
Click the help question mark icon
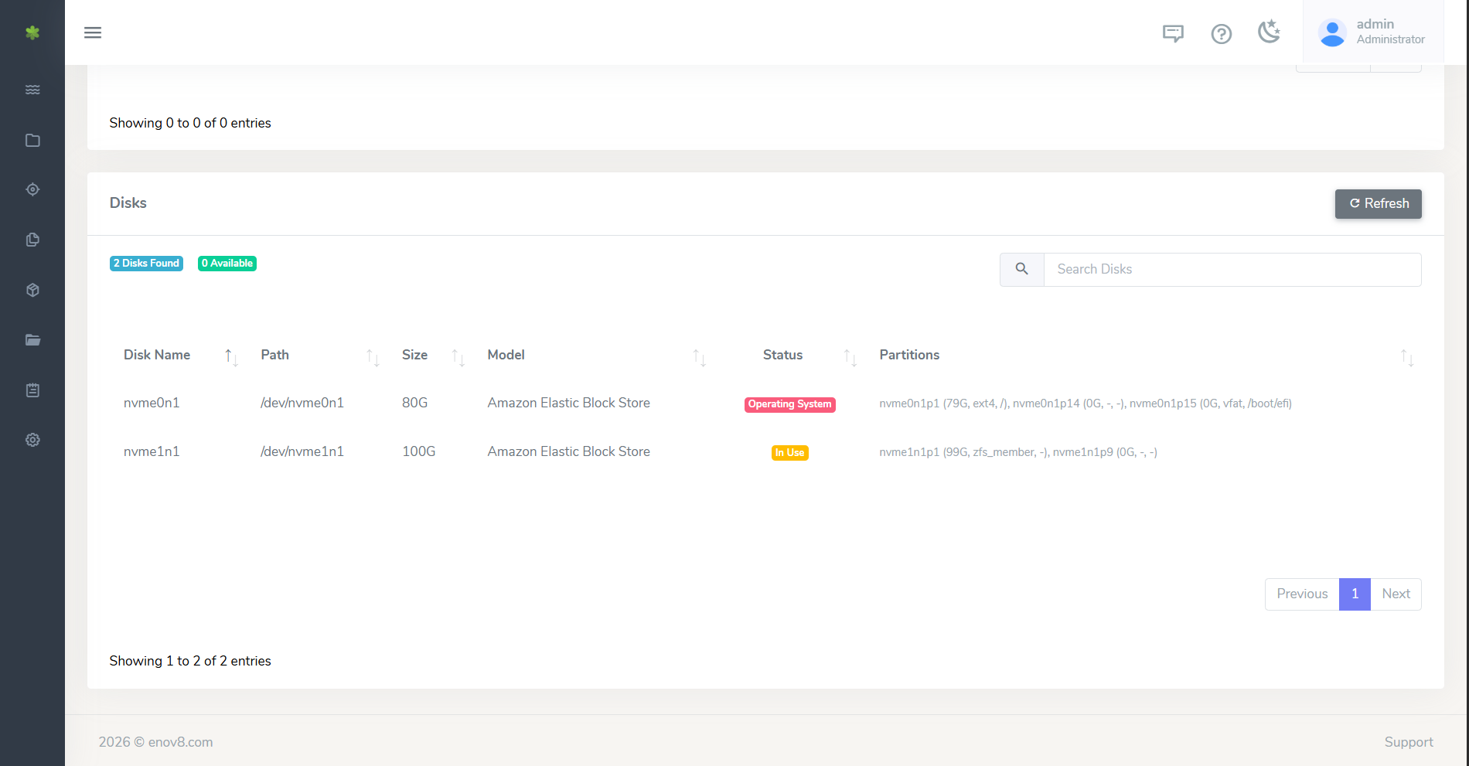point(1221,34)
